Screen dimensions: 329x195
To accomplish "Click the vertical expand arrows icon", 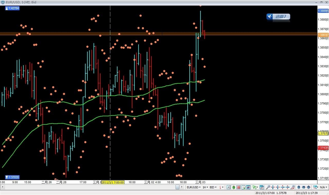I will click(283, 187).
